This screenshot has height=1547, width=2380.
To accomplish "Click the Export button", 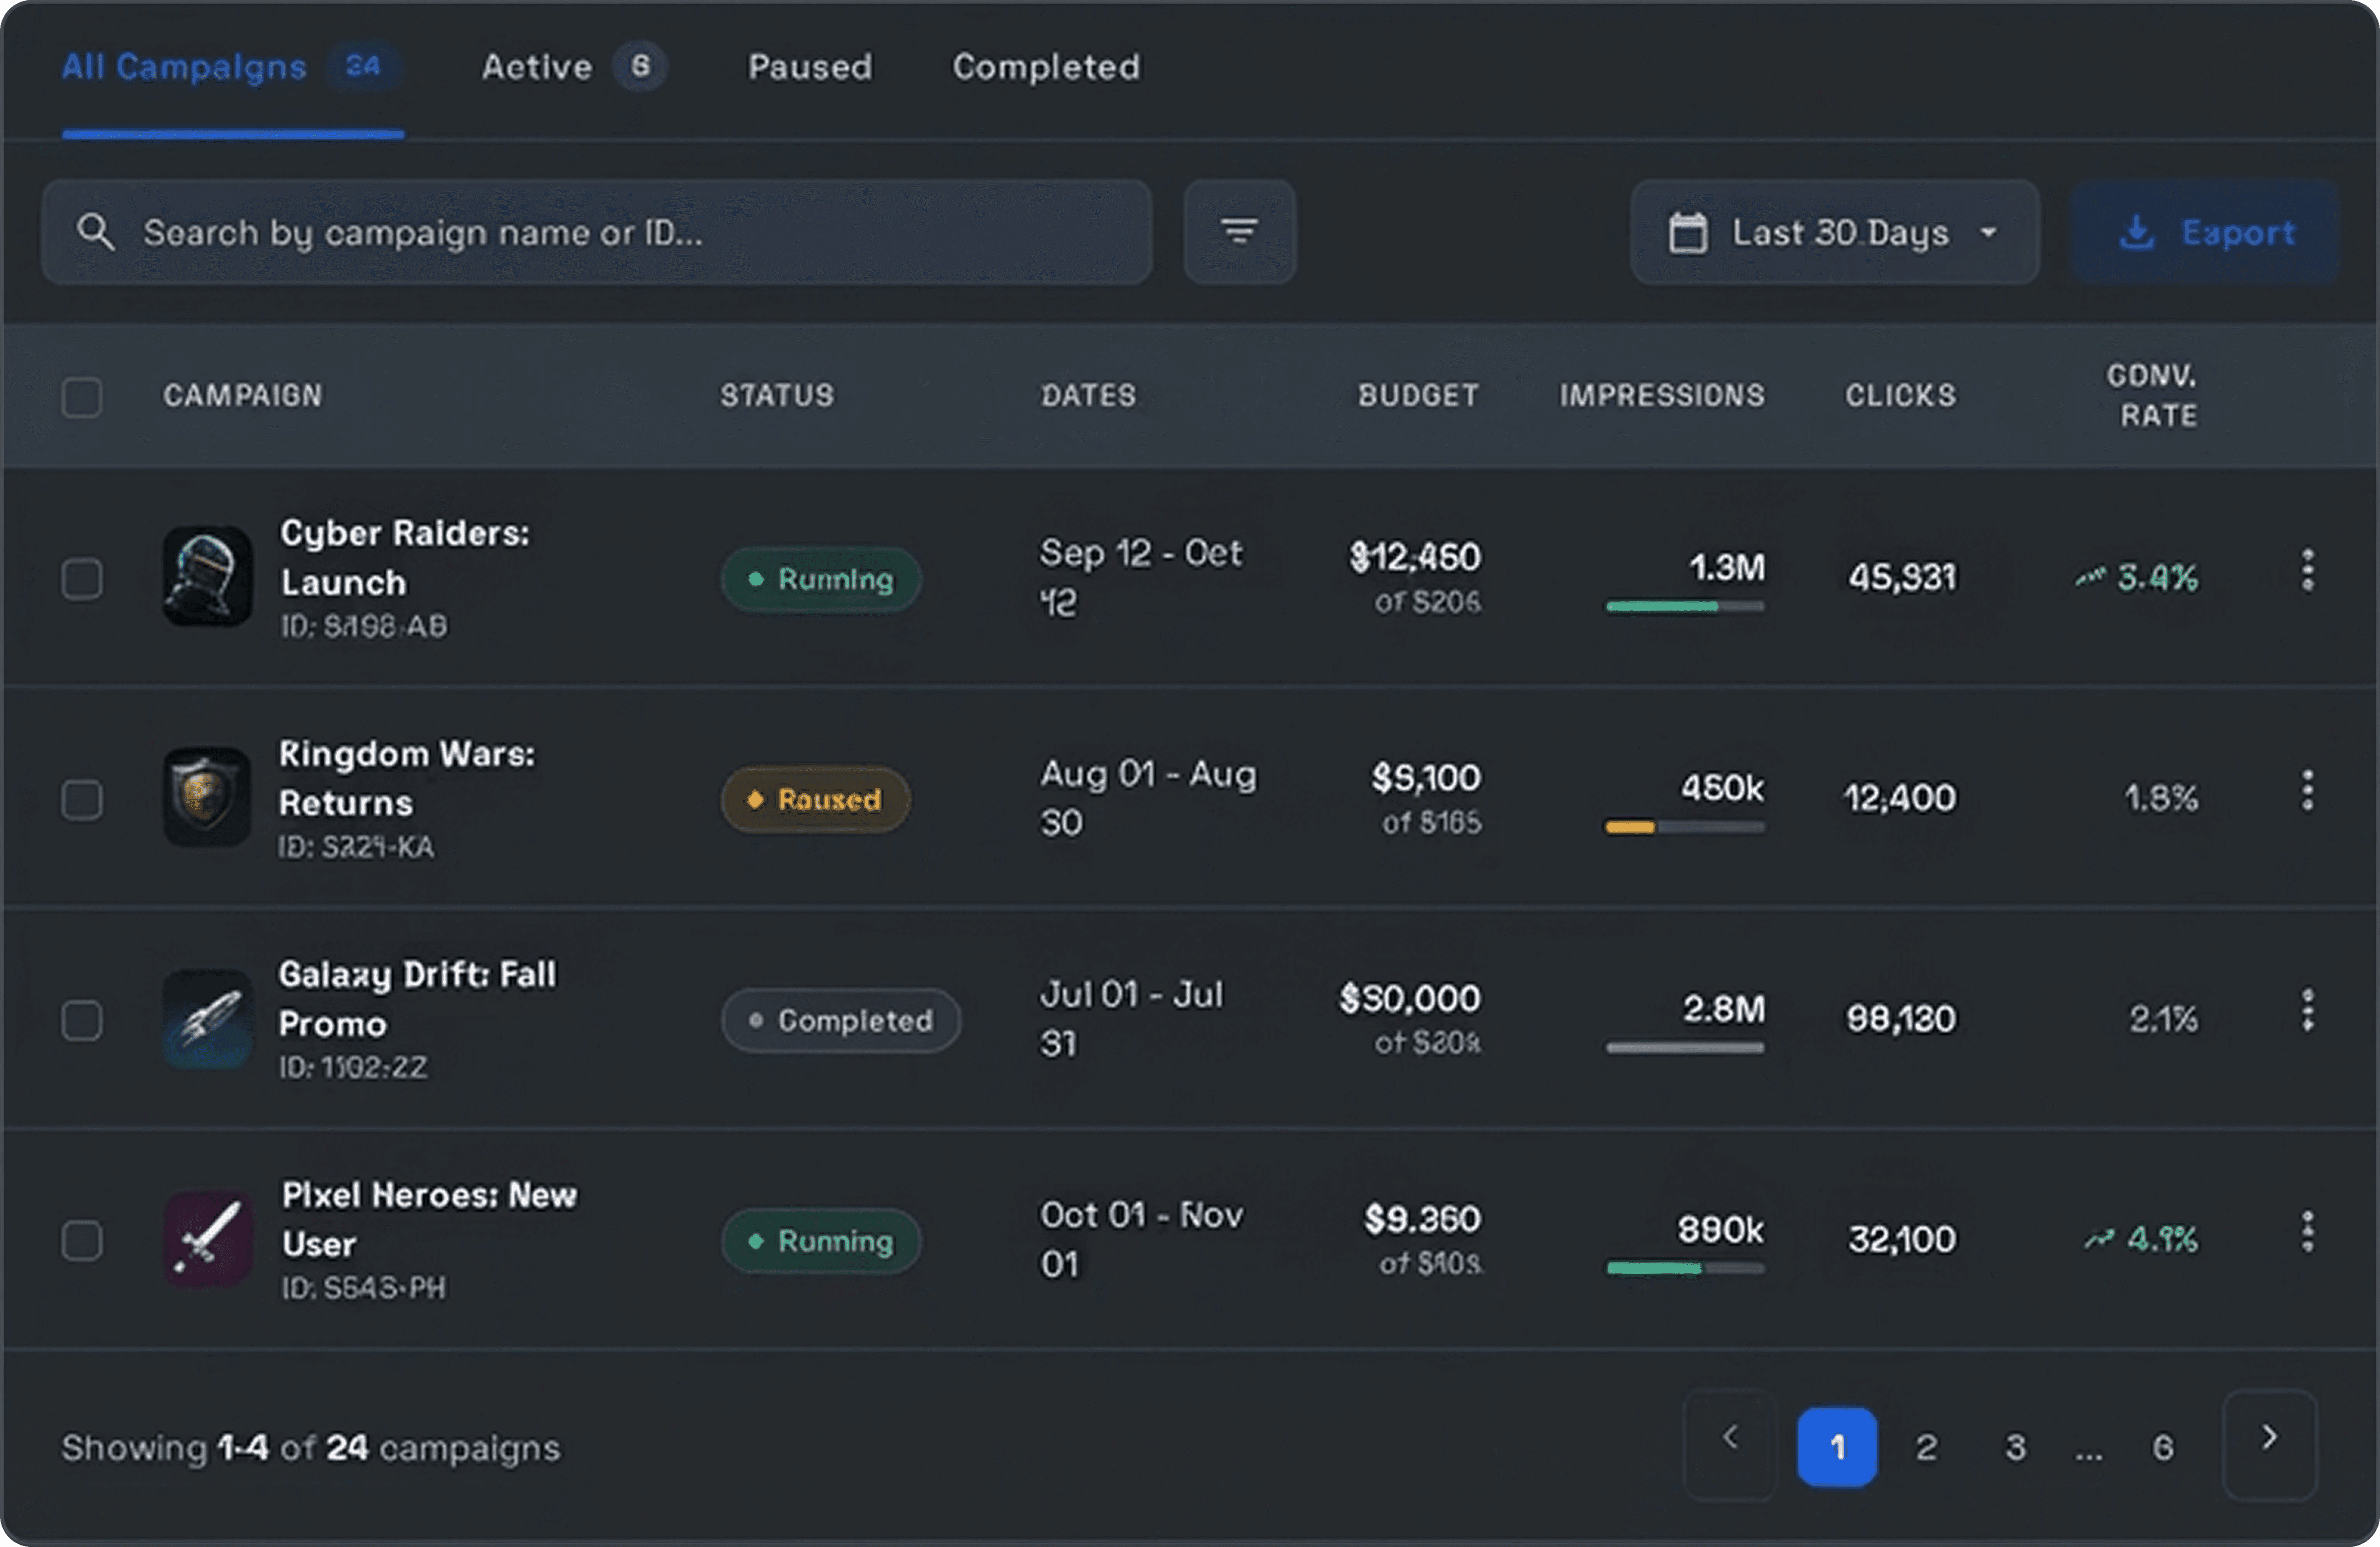I will [x=2205, y=232].
